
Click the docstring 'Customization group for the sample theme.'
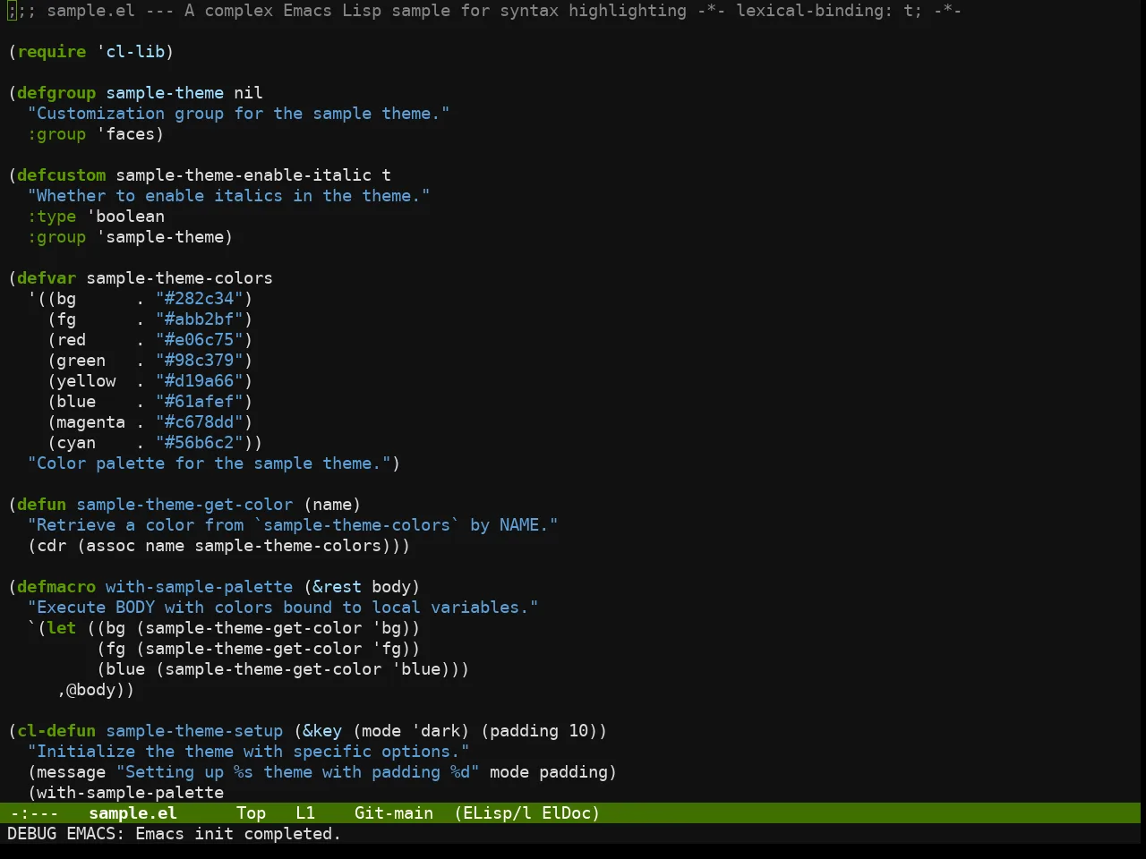click(x=238, y=114)
